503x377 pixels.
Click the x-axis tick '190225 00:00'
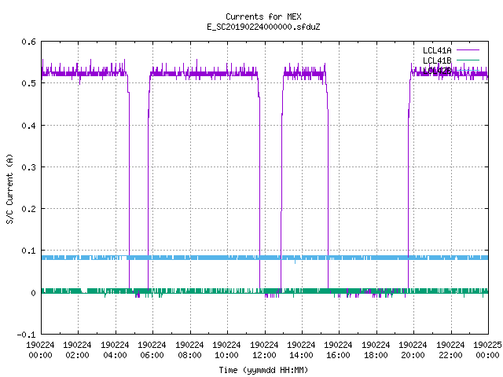point(487,350)
